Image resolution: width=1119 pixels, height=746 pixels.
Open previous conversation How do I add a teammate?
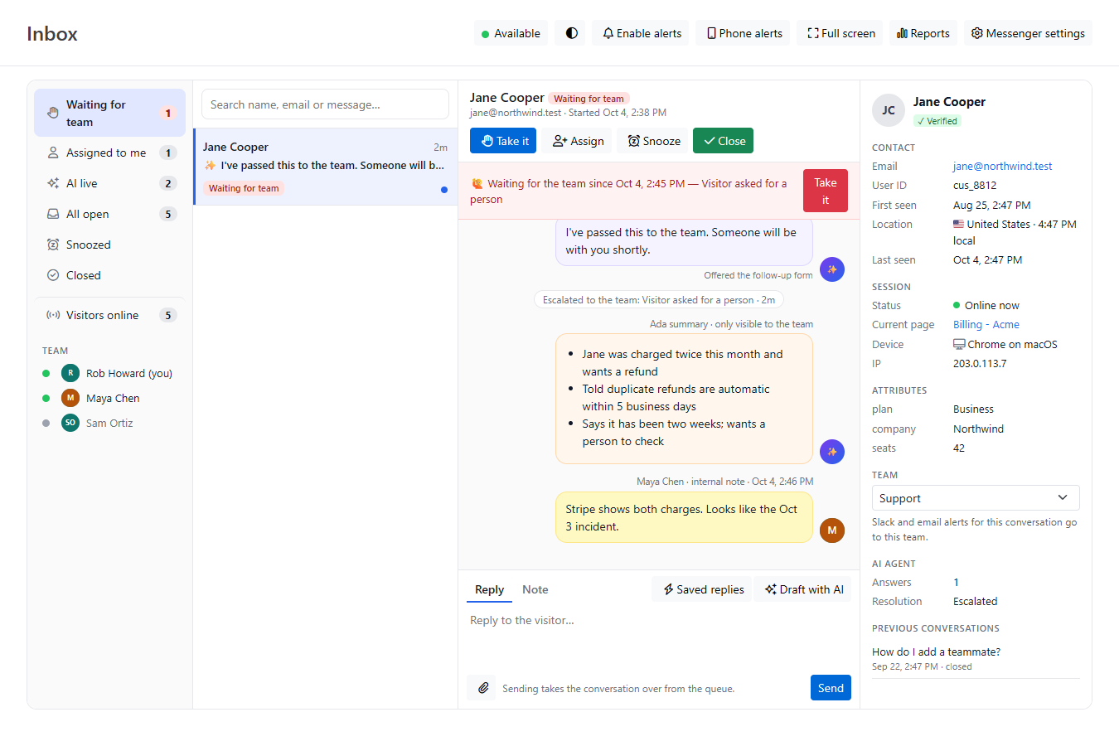coord(976,658)
